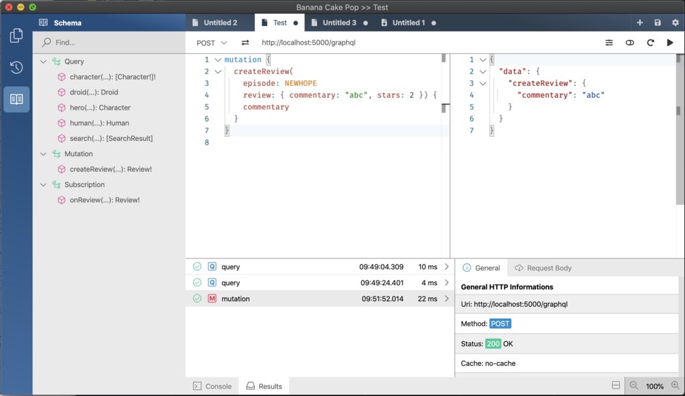Fold the mutation block at line 1
Screen dimensions: 685x396
point(217,59)
